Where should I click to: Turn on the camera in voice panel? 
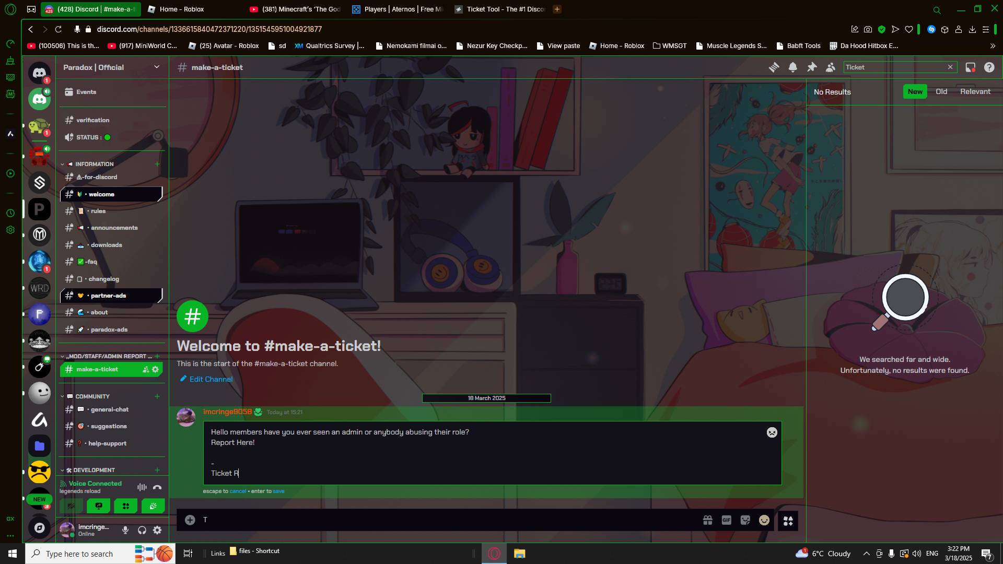tap(72, 506)
